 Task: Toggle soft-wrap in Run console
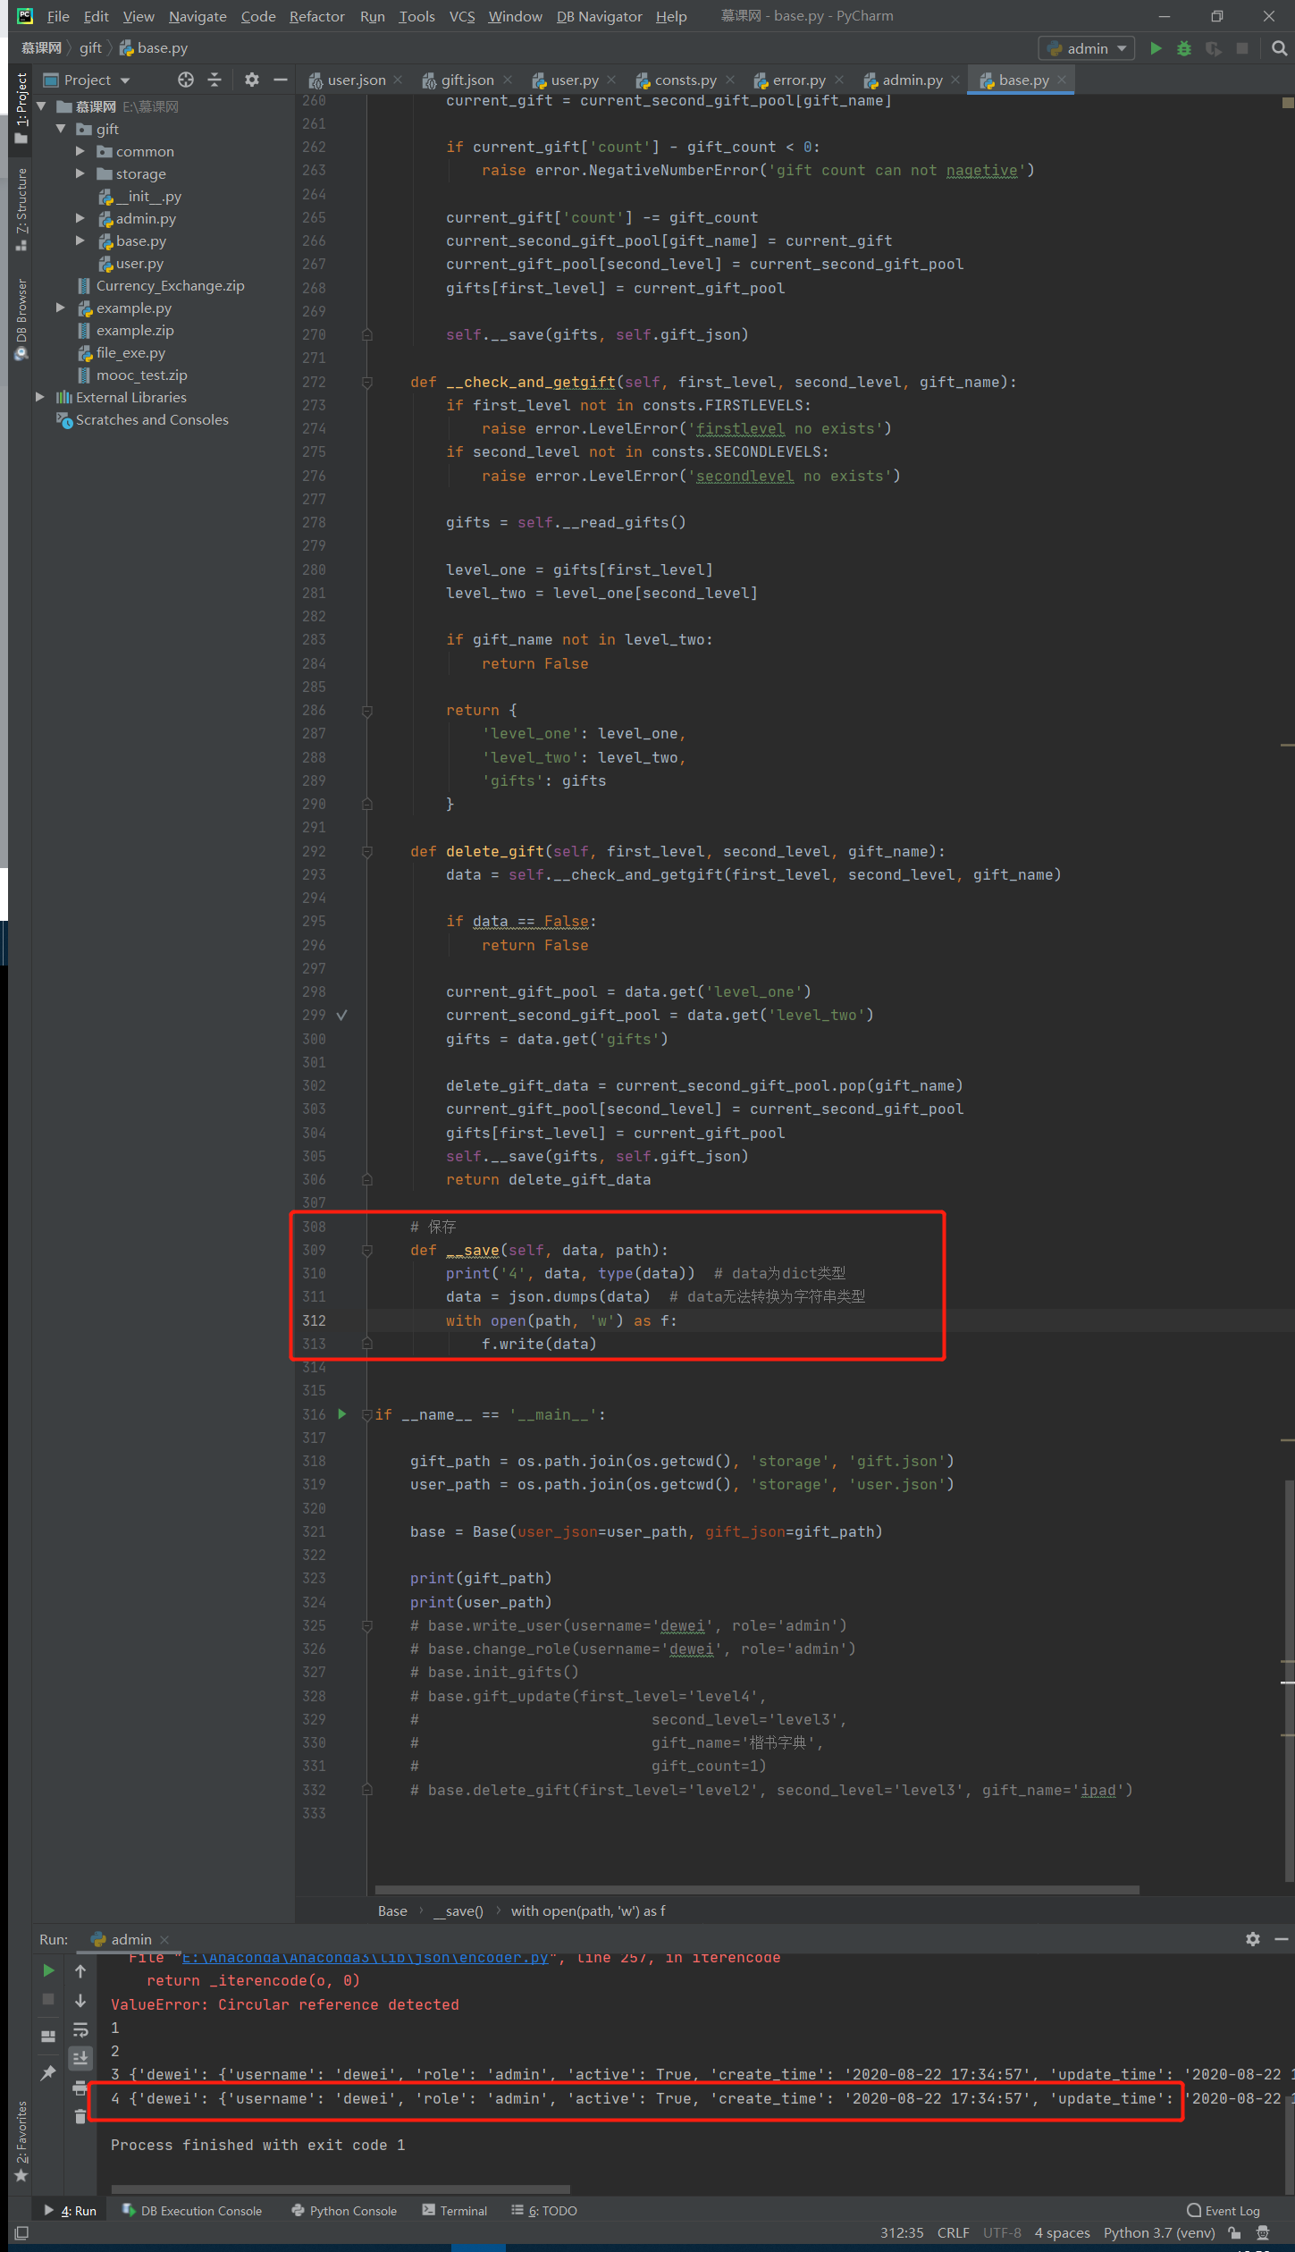pos(80,2029)
